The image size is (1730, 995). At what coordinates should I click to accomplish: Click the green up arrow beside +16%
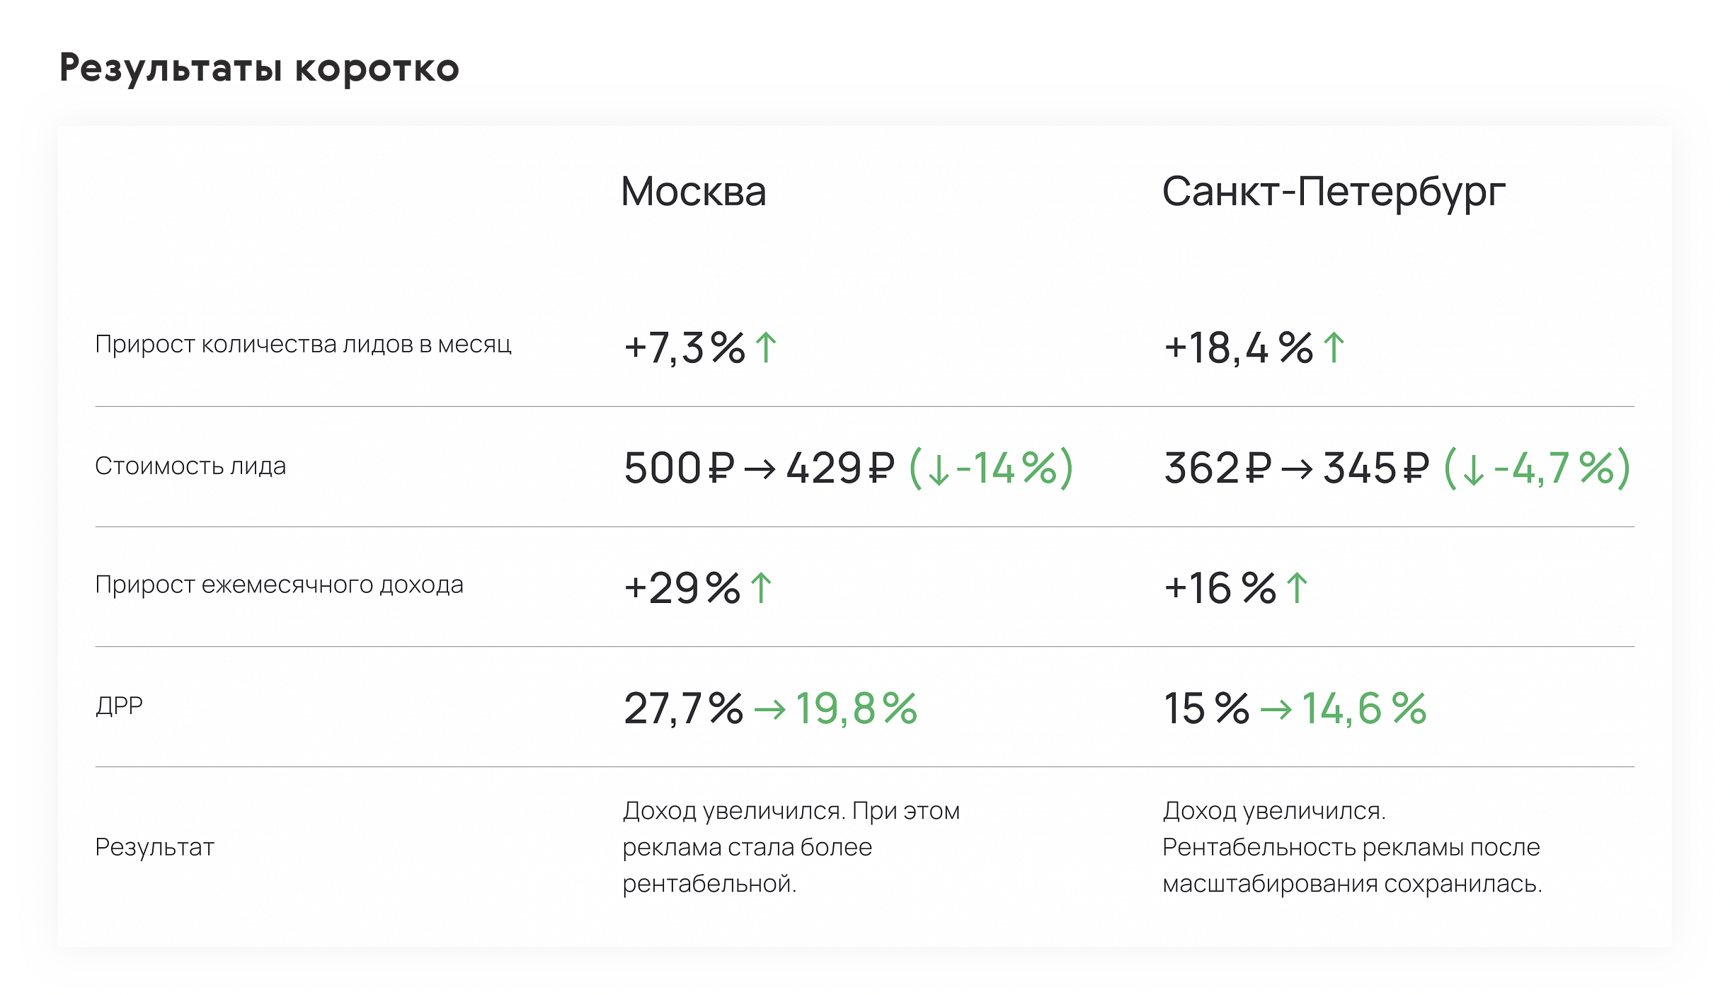[x=1297, y=588]
